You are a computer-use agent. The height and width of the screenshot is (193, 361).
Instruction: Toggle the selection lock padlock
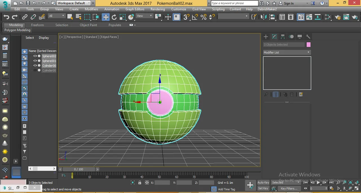coord(140,183)
